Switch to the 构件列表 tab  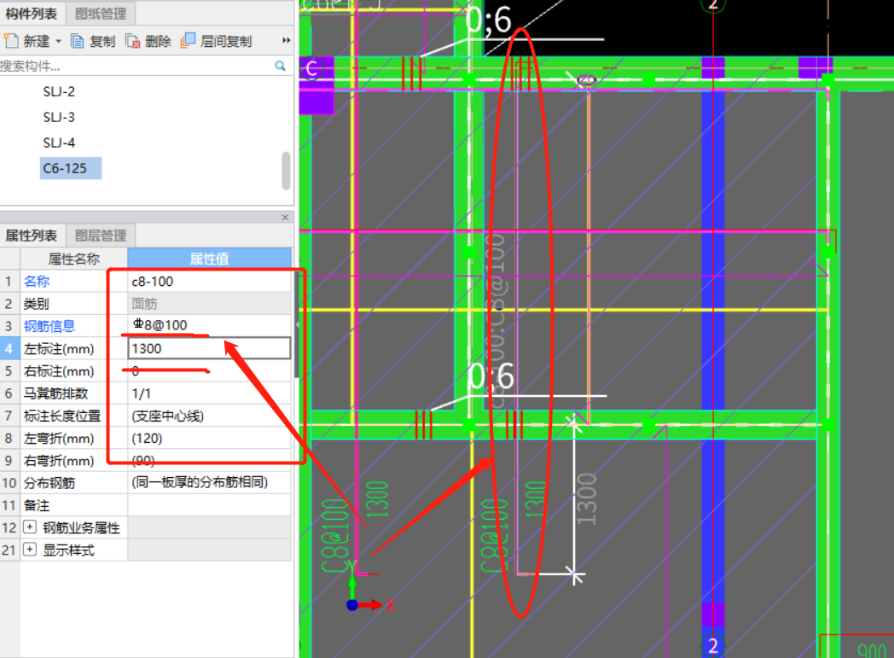tap(32, 13)
